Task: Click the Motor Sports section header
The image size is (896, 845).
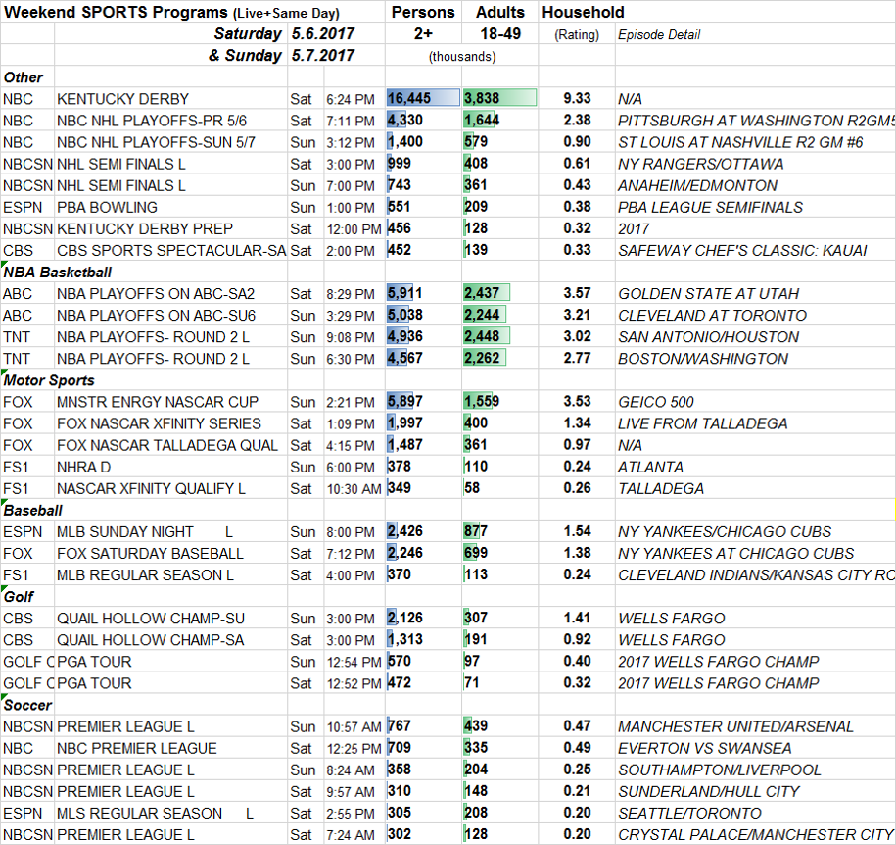Action: [49, 380]
